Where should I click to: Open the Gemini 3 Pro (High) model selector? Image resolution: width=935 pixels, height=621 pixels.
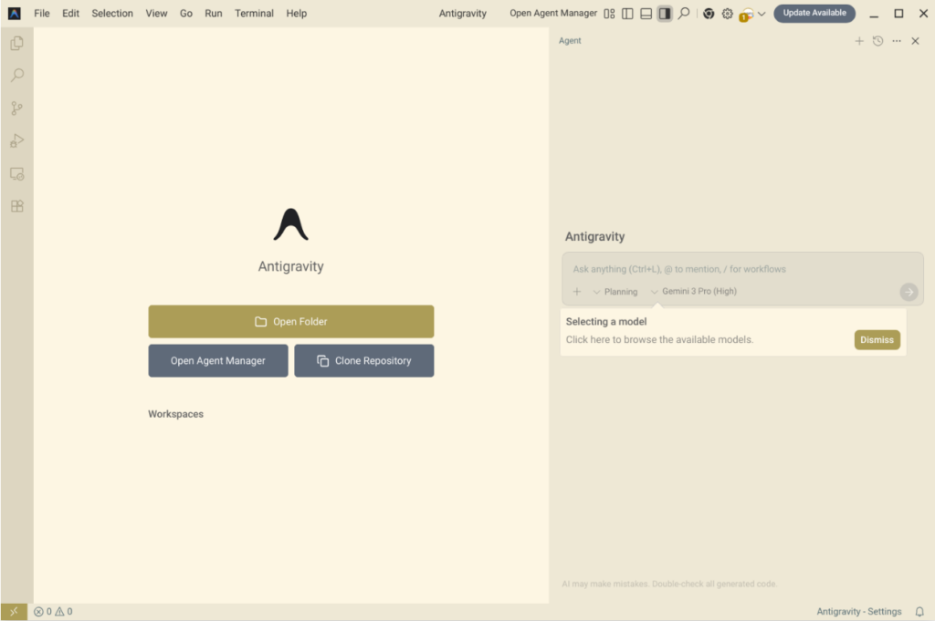(693, 292)
